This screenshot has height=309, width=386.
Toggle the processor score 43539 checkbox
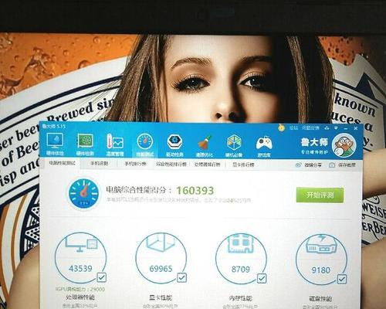101,277
